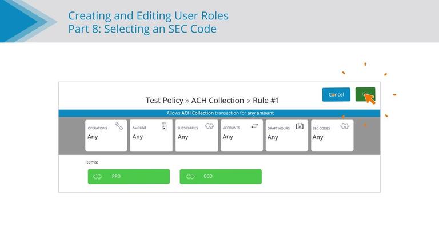Click the Cancel button
The image size is (439, 247).
[x=336, y=95]
